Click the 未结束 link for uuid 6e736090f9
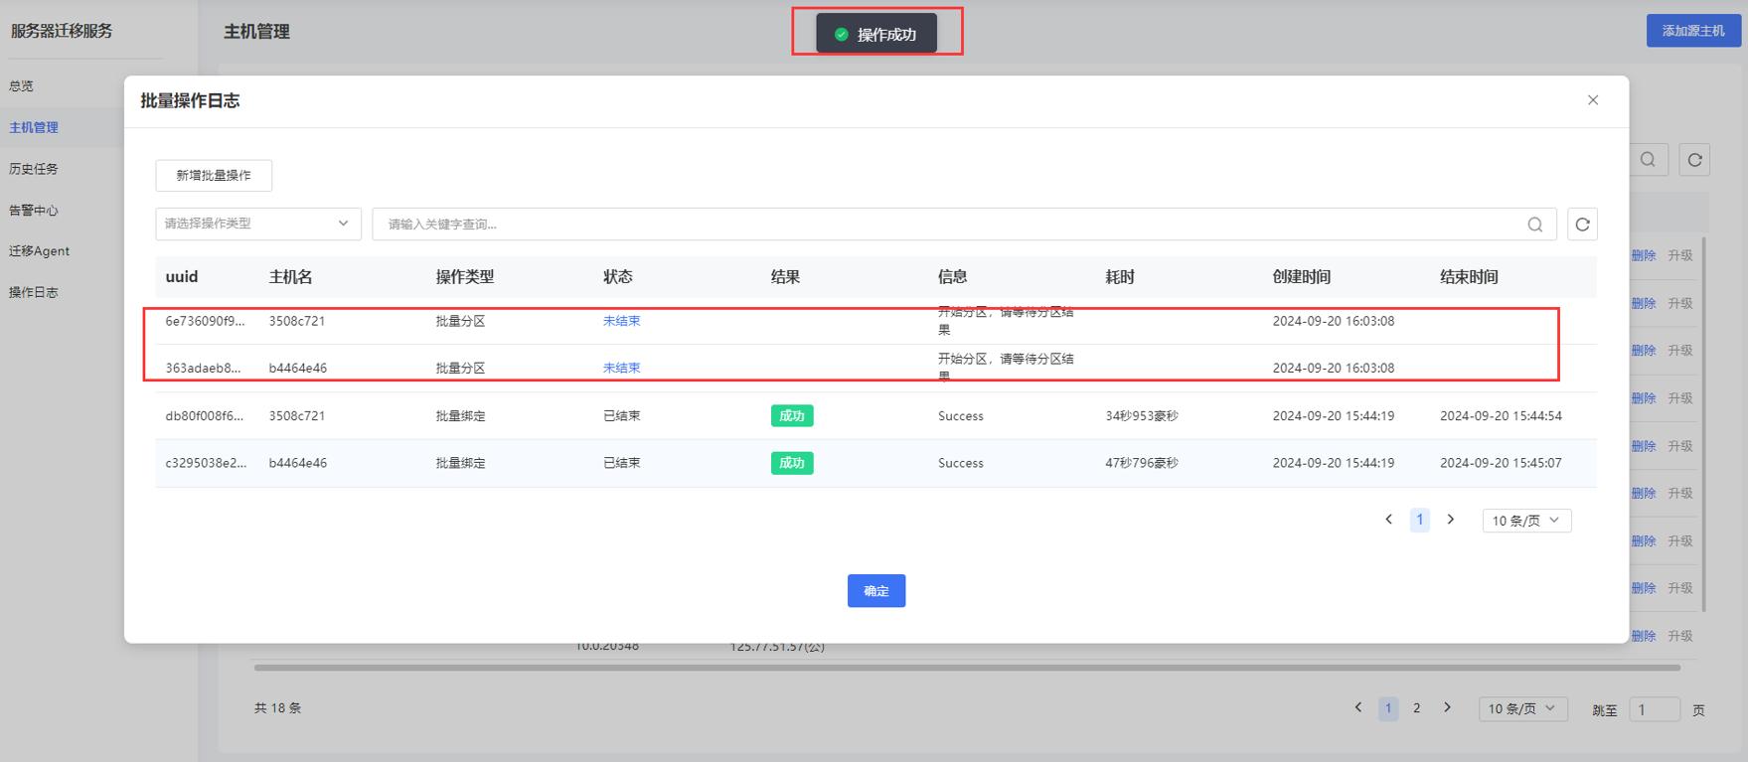Viewport: 1748px width, 762px height. (x=621, y=321)
